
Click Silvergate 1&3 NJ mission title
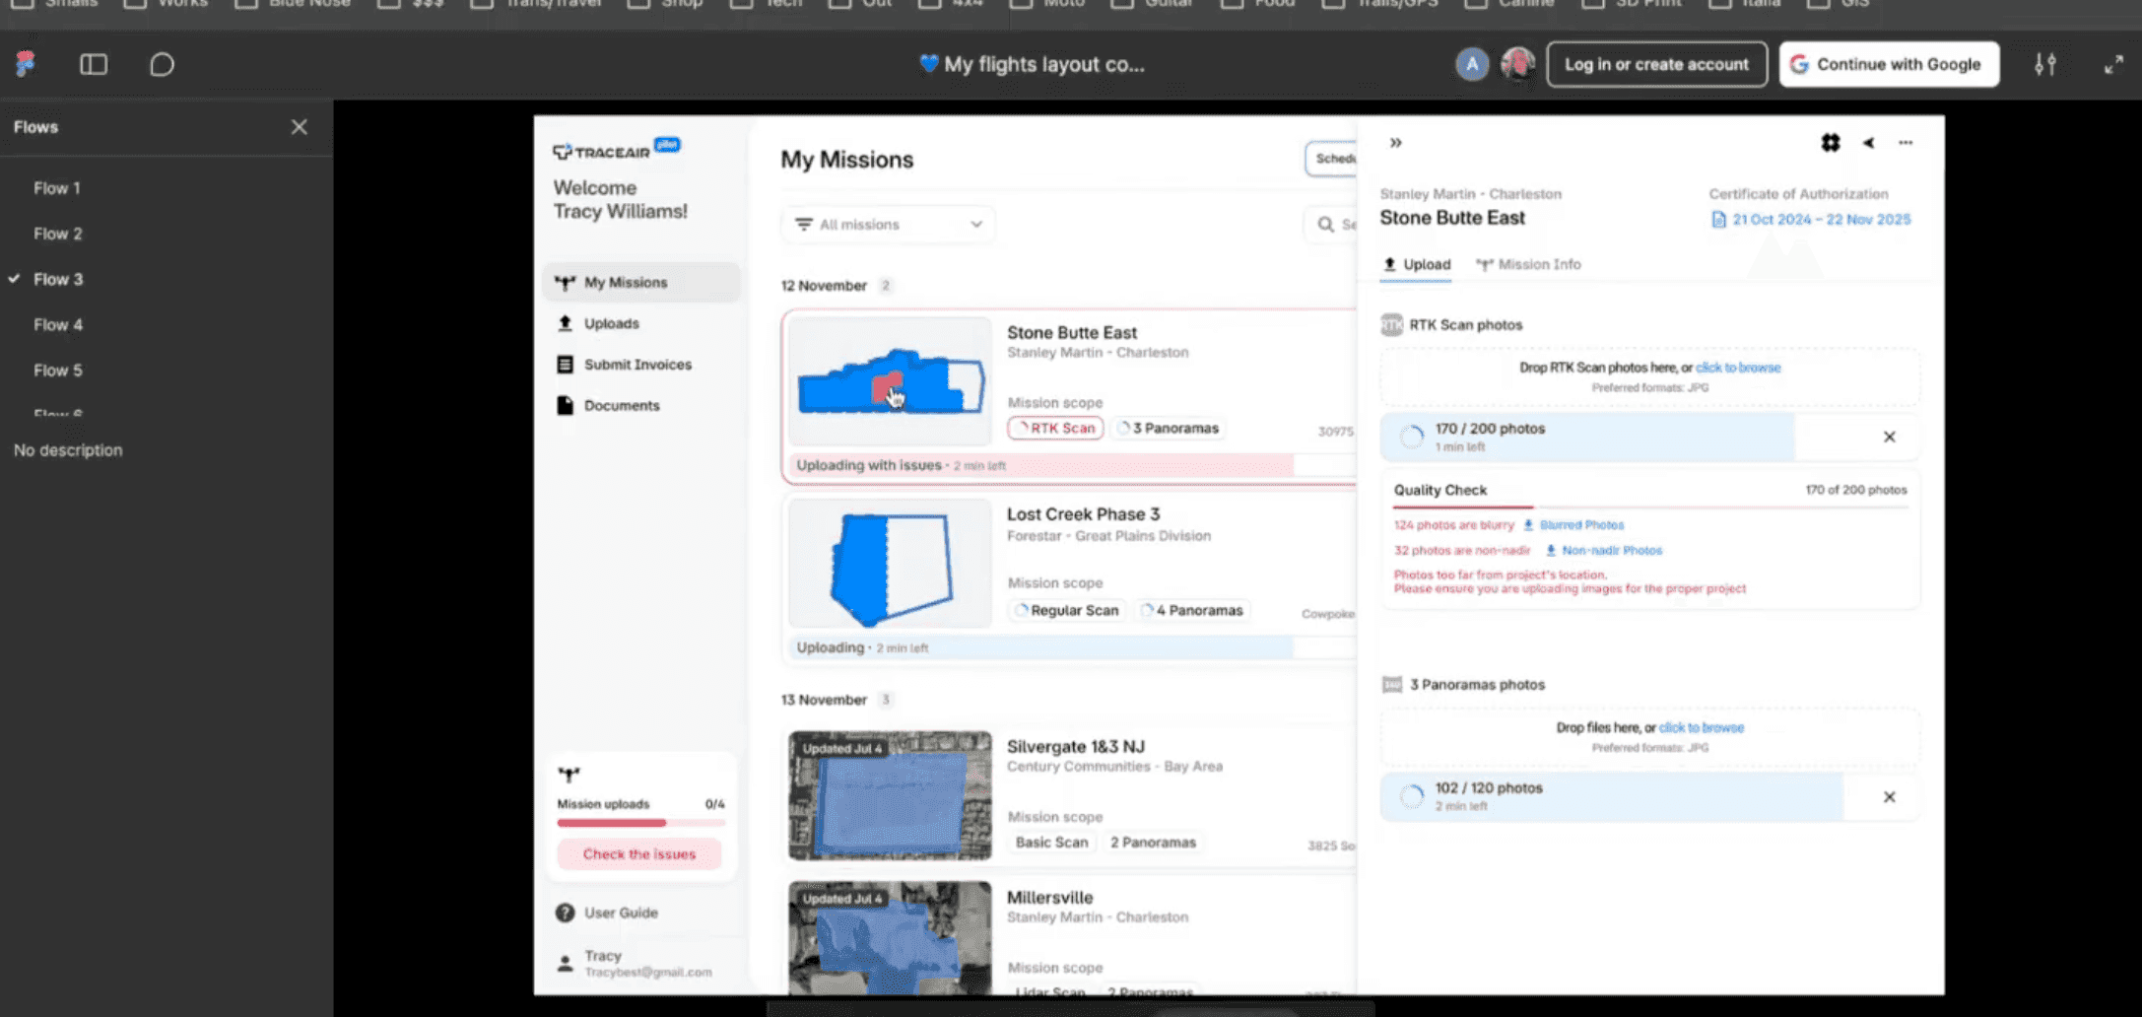pos(1076,747)
